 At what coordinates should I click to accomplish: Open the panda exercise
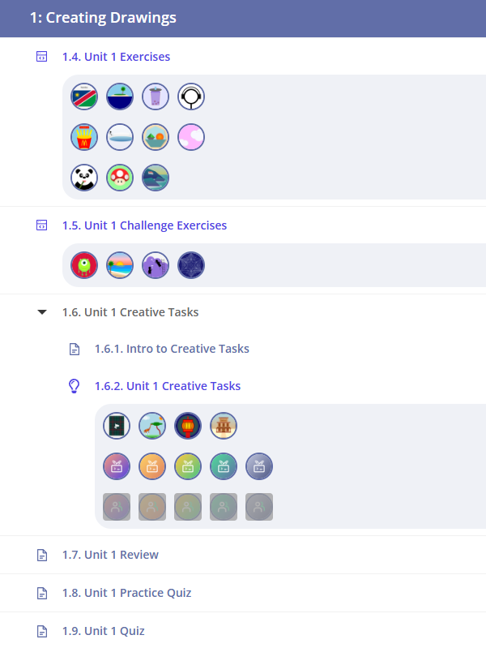tap(84, 177)
